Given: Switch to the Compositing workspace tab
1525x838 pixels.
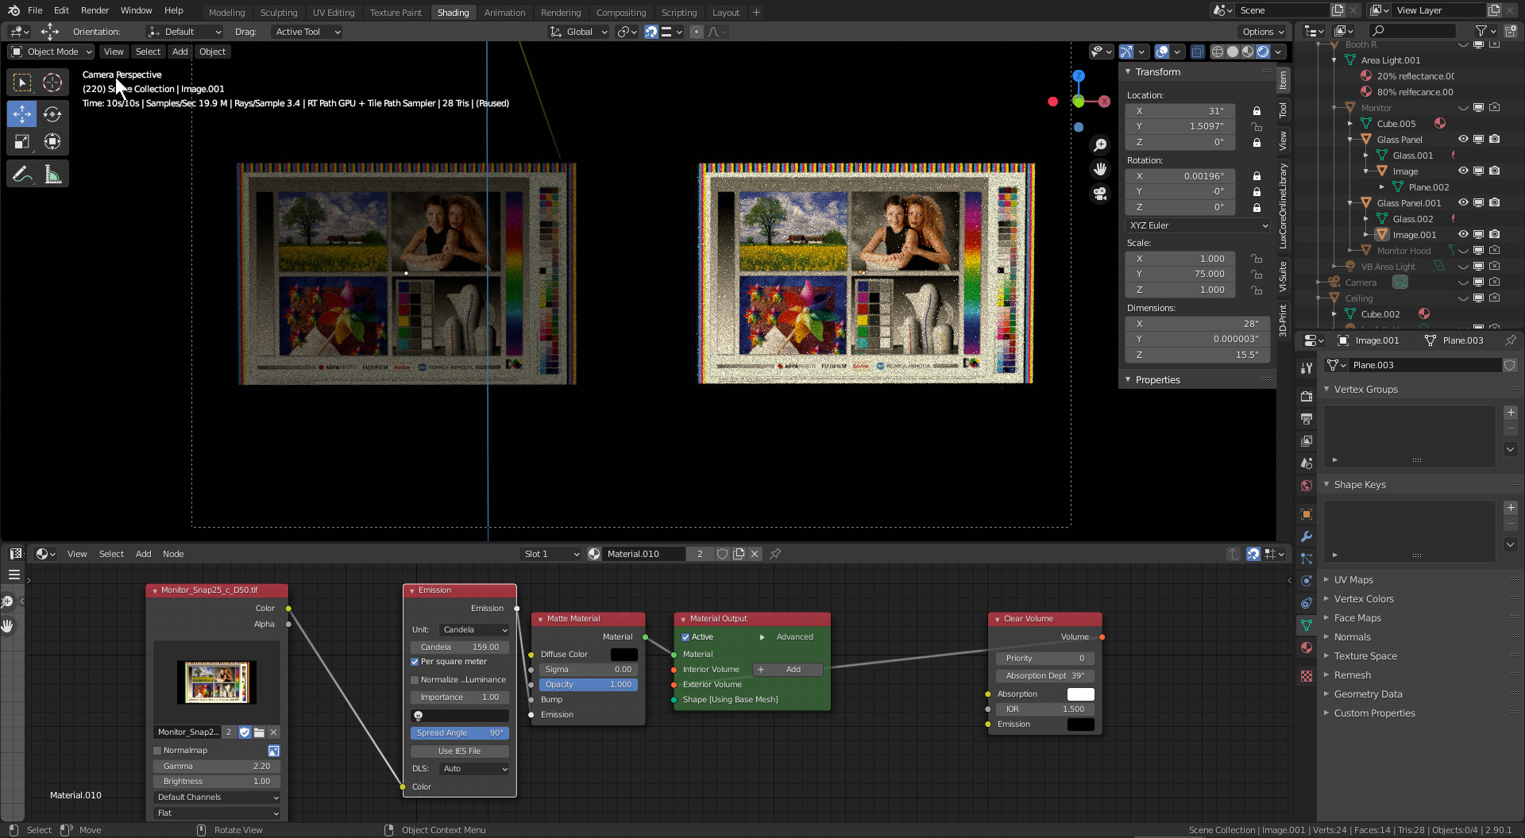Looking at the screenshot, I should 620,12.
